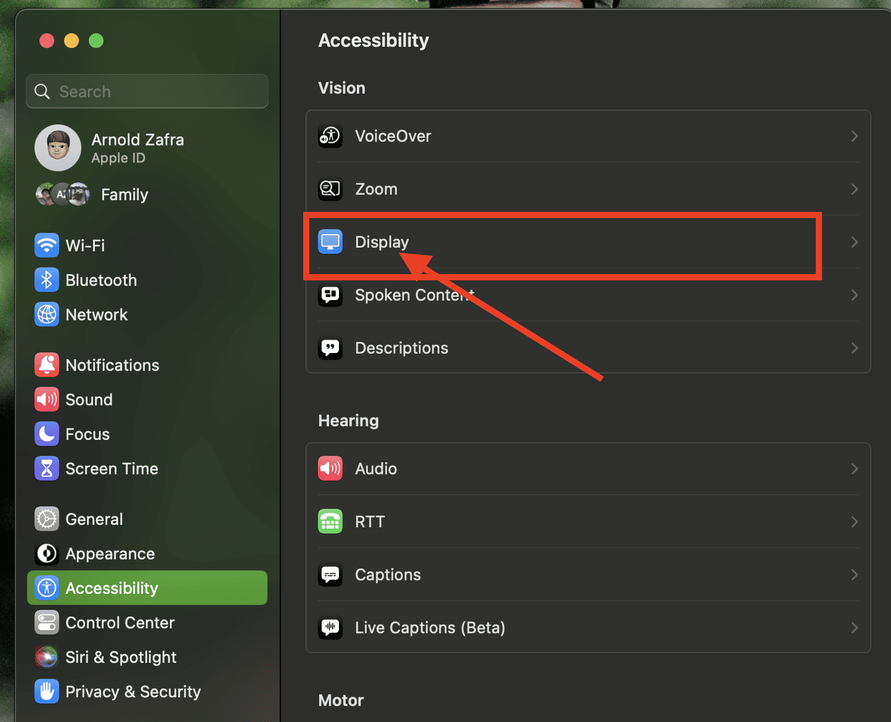This screenshot has height=722, width=891.
Task: Open the Audio row chevron
Action: (854, 469)
